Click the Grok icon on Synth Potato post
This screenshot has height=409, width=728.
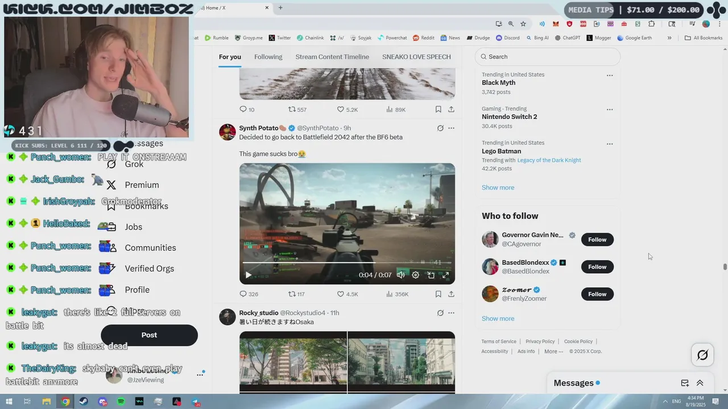click(440, 128)
